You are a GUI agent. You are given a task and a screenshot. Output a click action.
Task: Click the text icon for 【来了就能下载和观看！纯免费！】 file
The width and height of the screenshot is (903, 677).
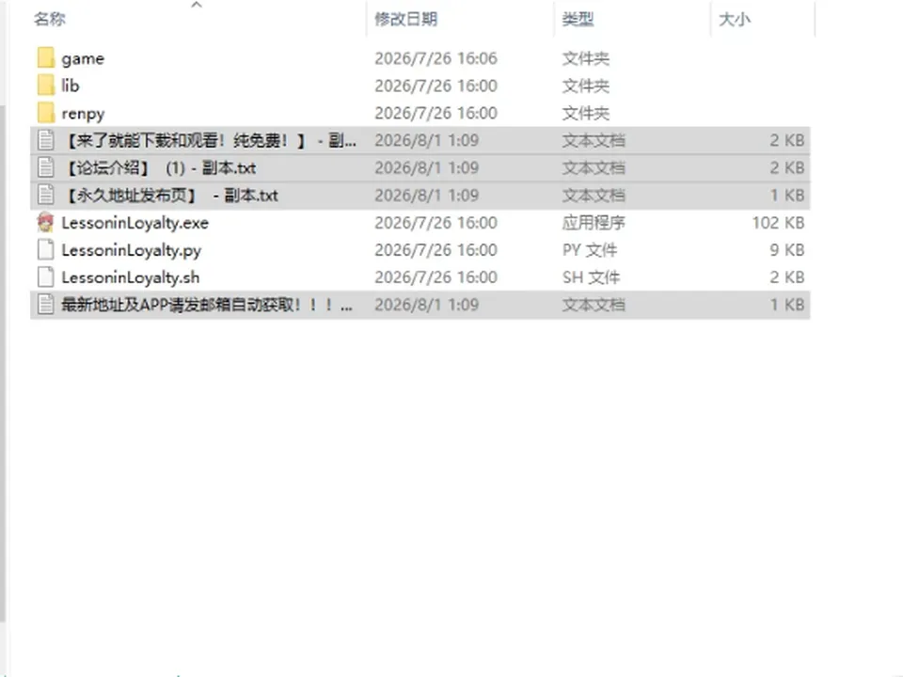click(x=45, y=140)
